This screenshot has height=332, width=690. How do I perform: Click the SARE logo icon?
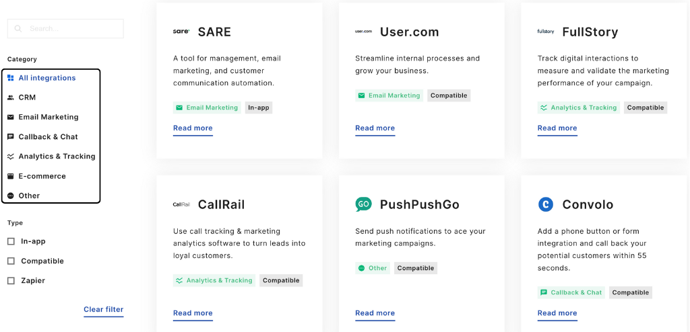(181, 32)
